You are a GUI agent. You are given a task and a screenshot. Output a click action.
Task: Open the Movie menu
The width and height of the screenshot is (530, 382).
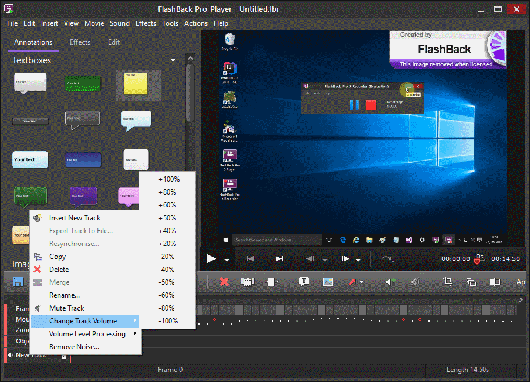pyautogui.click(x=94, y=23)
